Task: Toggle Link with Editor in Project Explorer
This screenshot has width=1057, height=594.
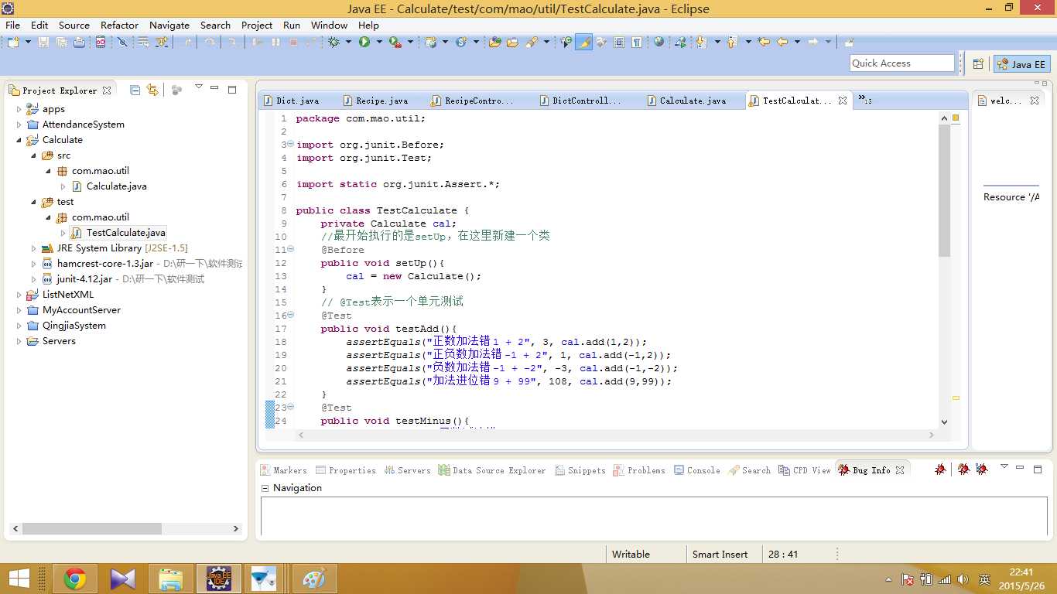Action: (152, 90)
